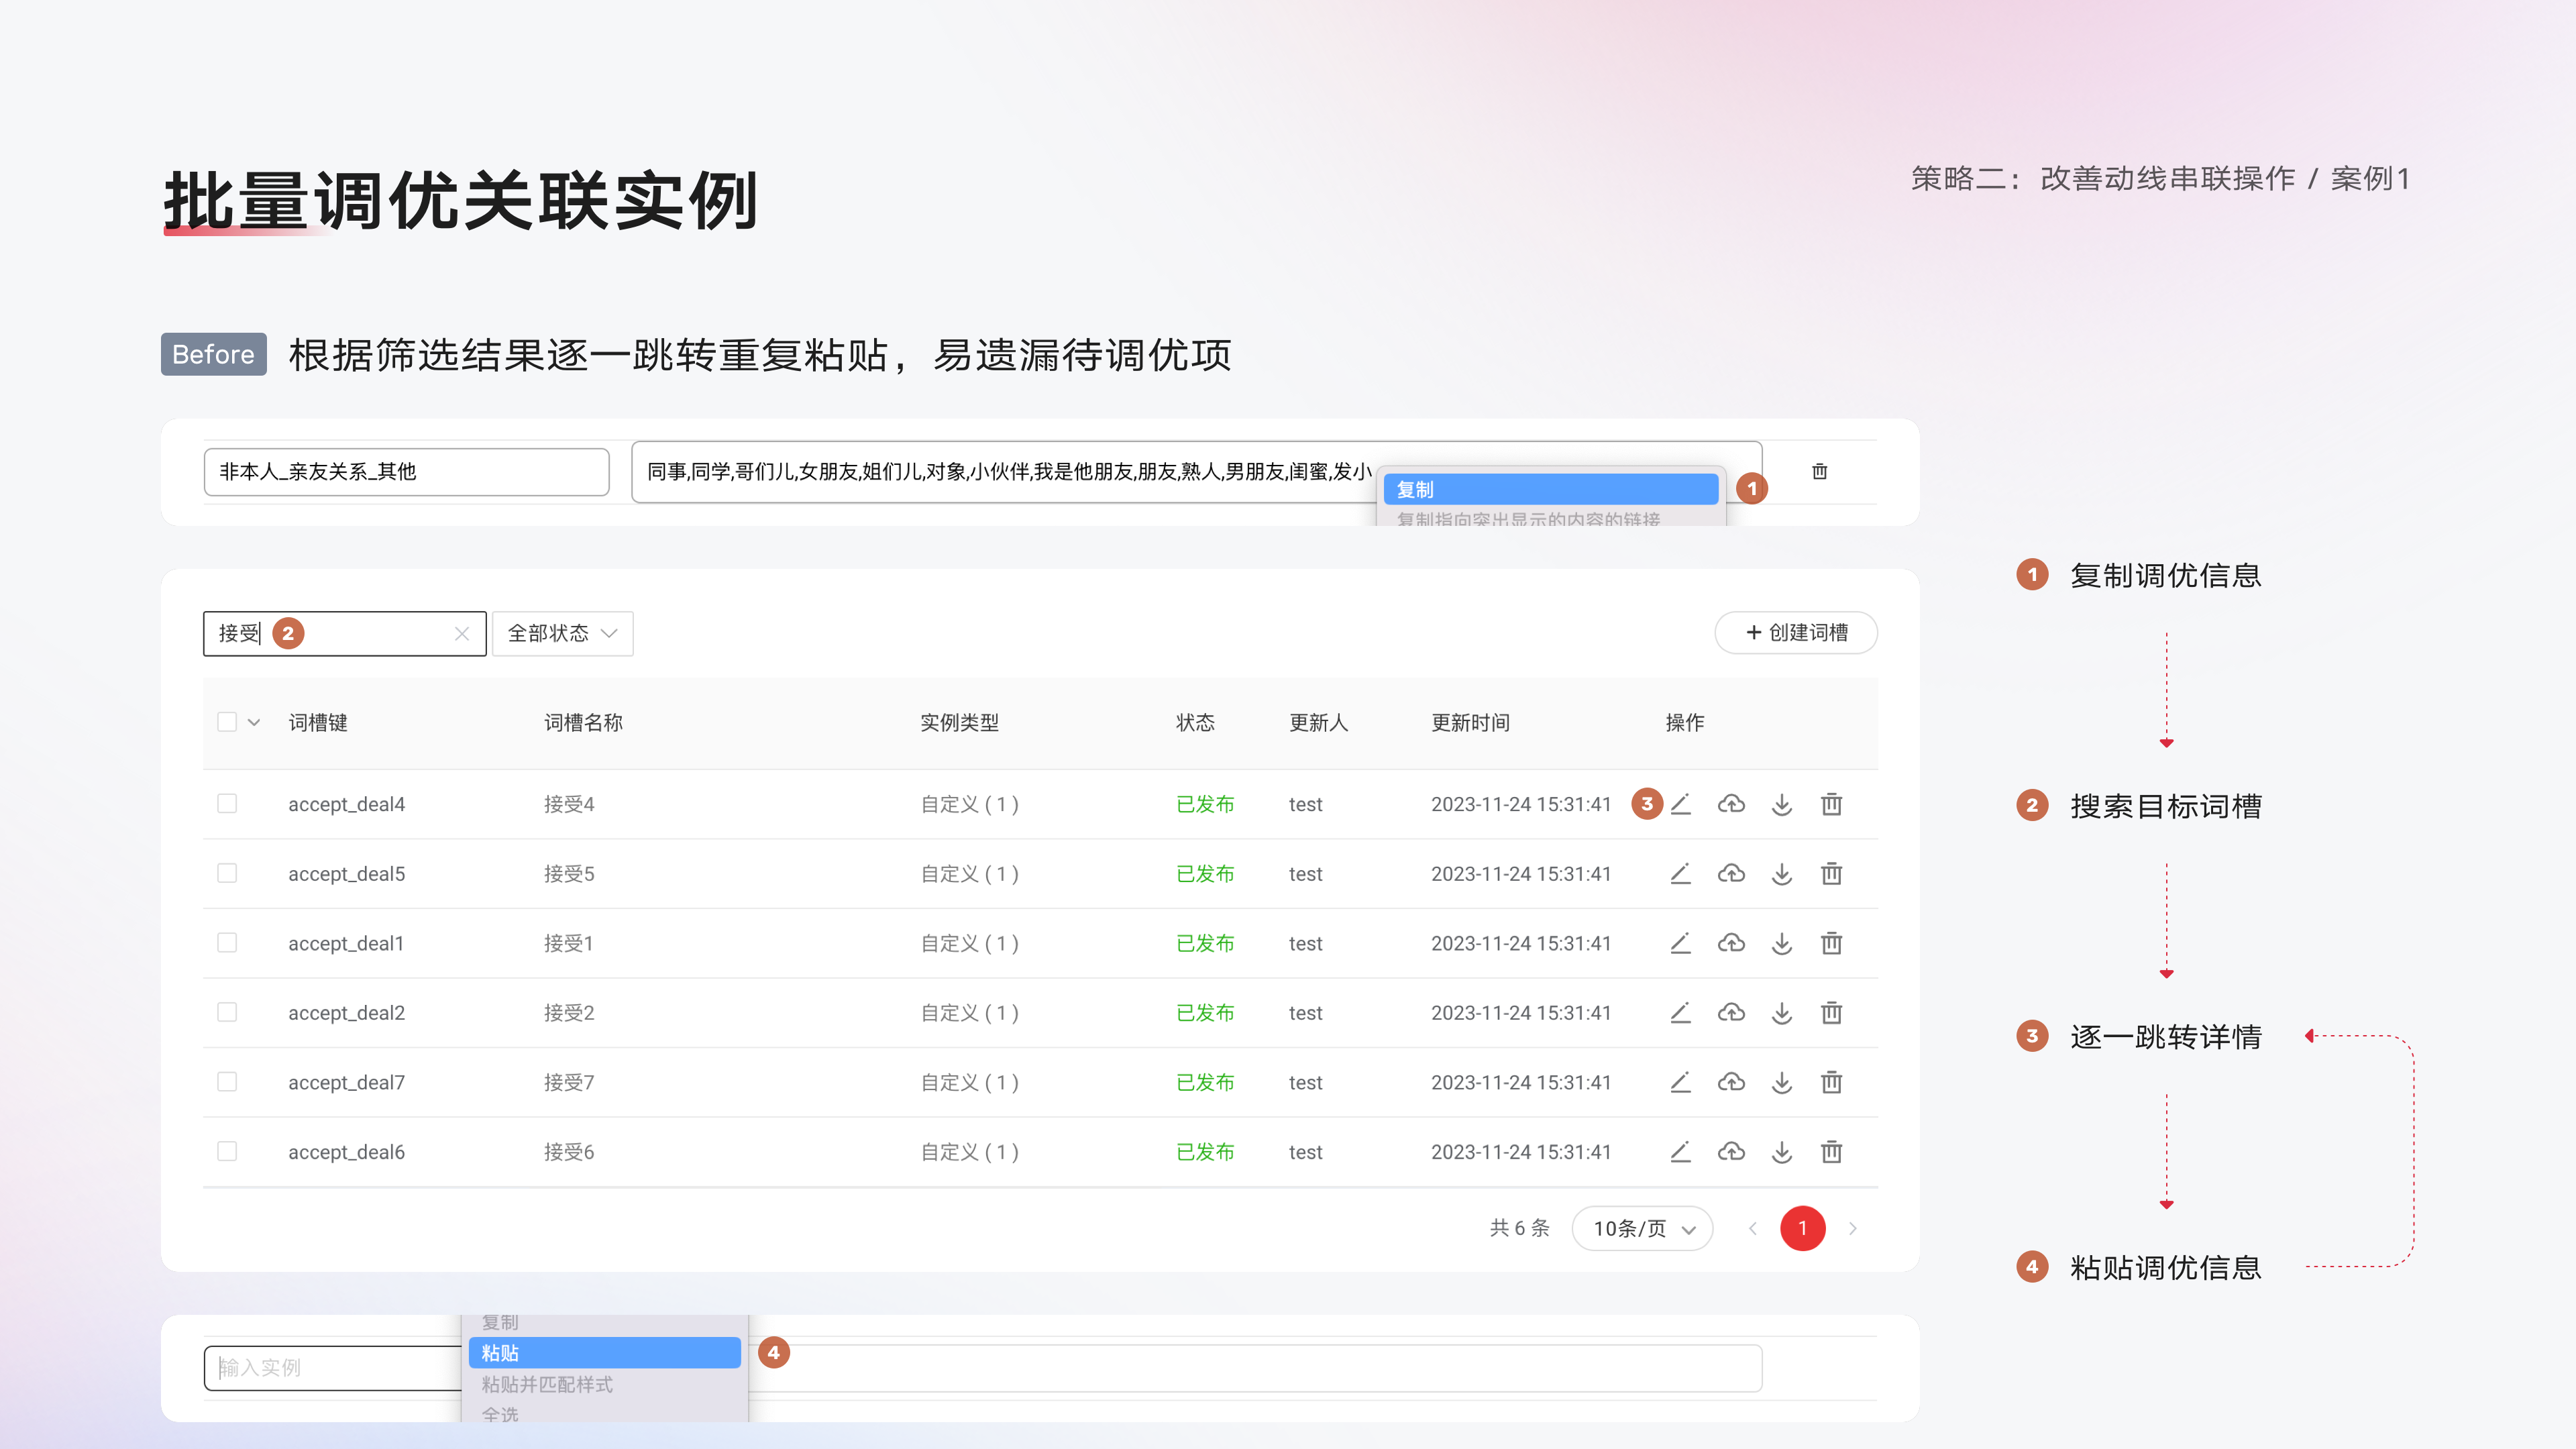The image size is (2576, 1449).
Task: Click cloud upload icon for accept_deal1
Action: pyautogui.click(x=1731, y=943)
